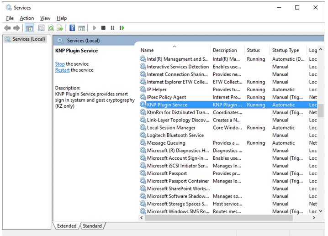Click horizontal scrollbar left arrow
Screen dimensions: 328x236
click(x=142, y=218)
